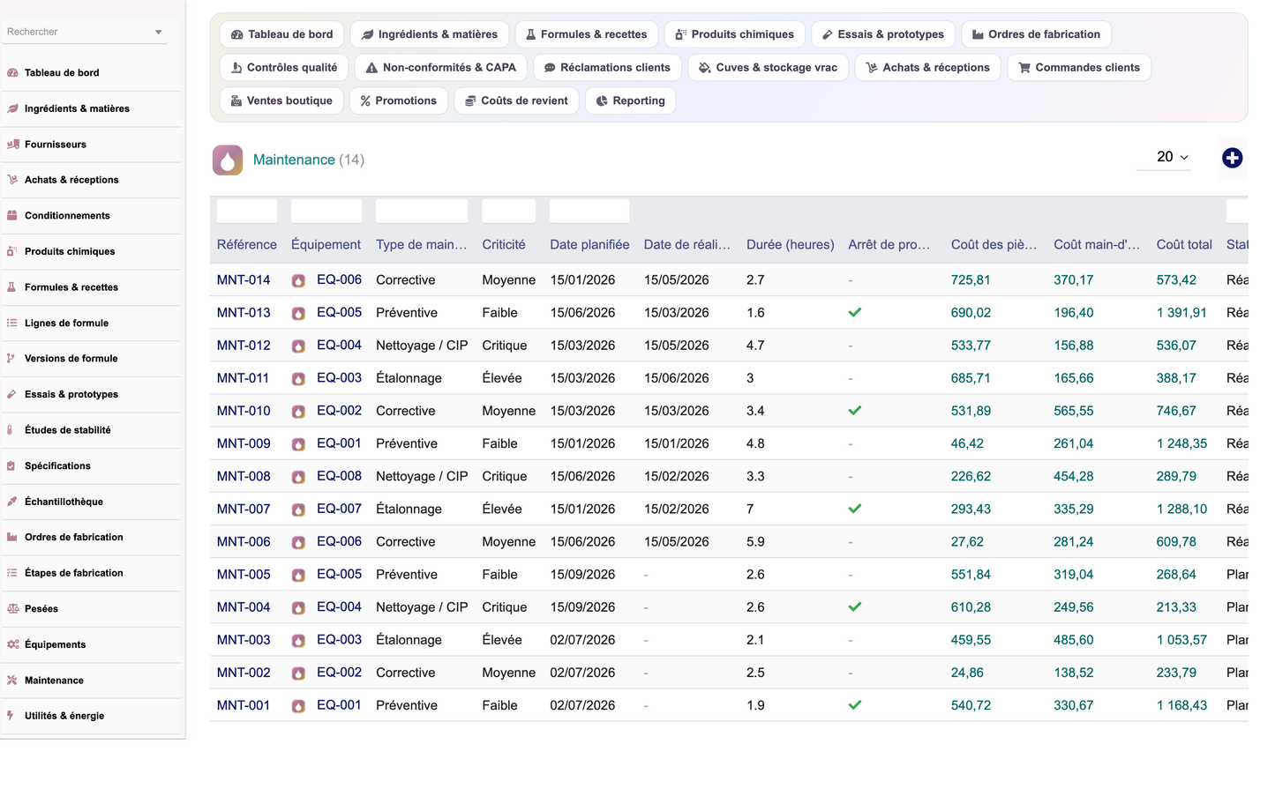Click the flask icon in Formules & recettes tab
This screenshot has width=1275, height=796.
(x=530, y=34)
